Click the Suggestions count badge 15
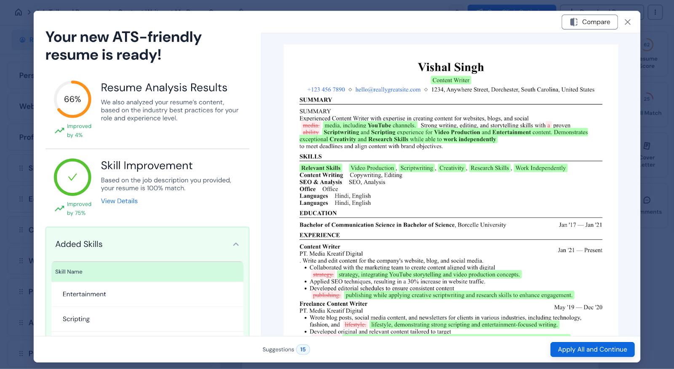This screenshot has height=369, width=674. 302,350
